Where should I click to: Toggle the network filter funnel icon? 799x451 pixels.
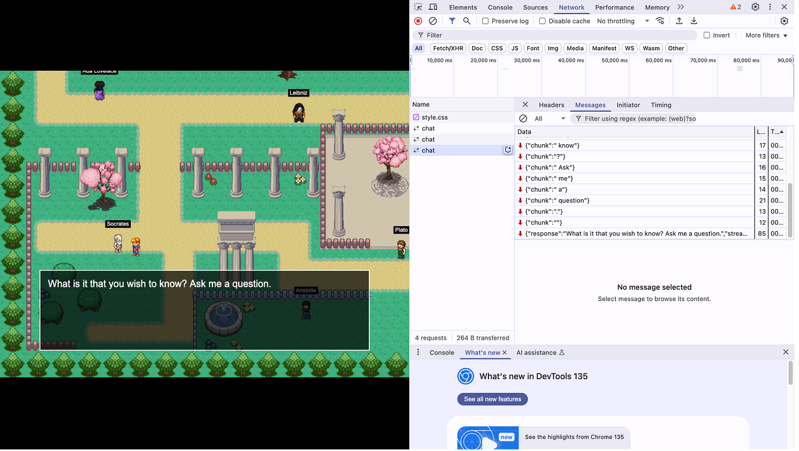pyautogui.click(x=452, y=21)
